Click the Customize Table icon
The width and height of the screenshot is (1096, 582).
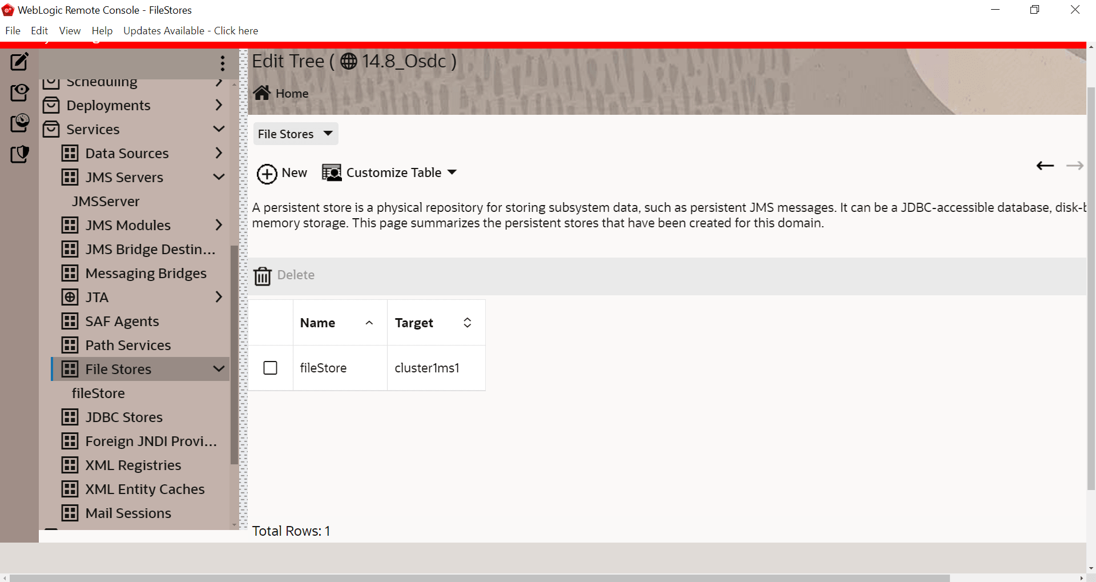(332, 172)
